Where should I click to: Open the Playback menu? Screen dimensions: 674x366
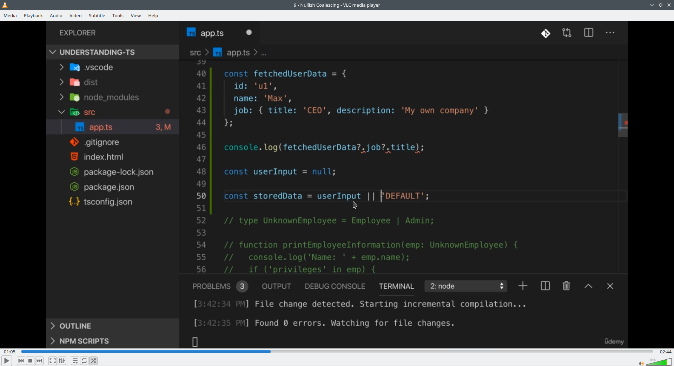click(x=33, y=16)
